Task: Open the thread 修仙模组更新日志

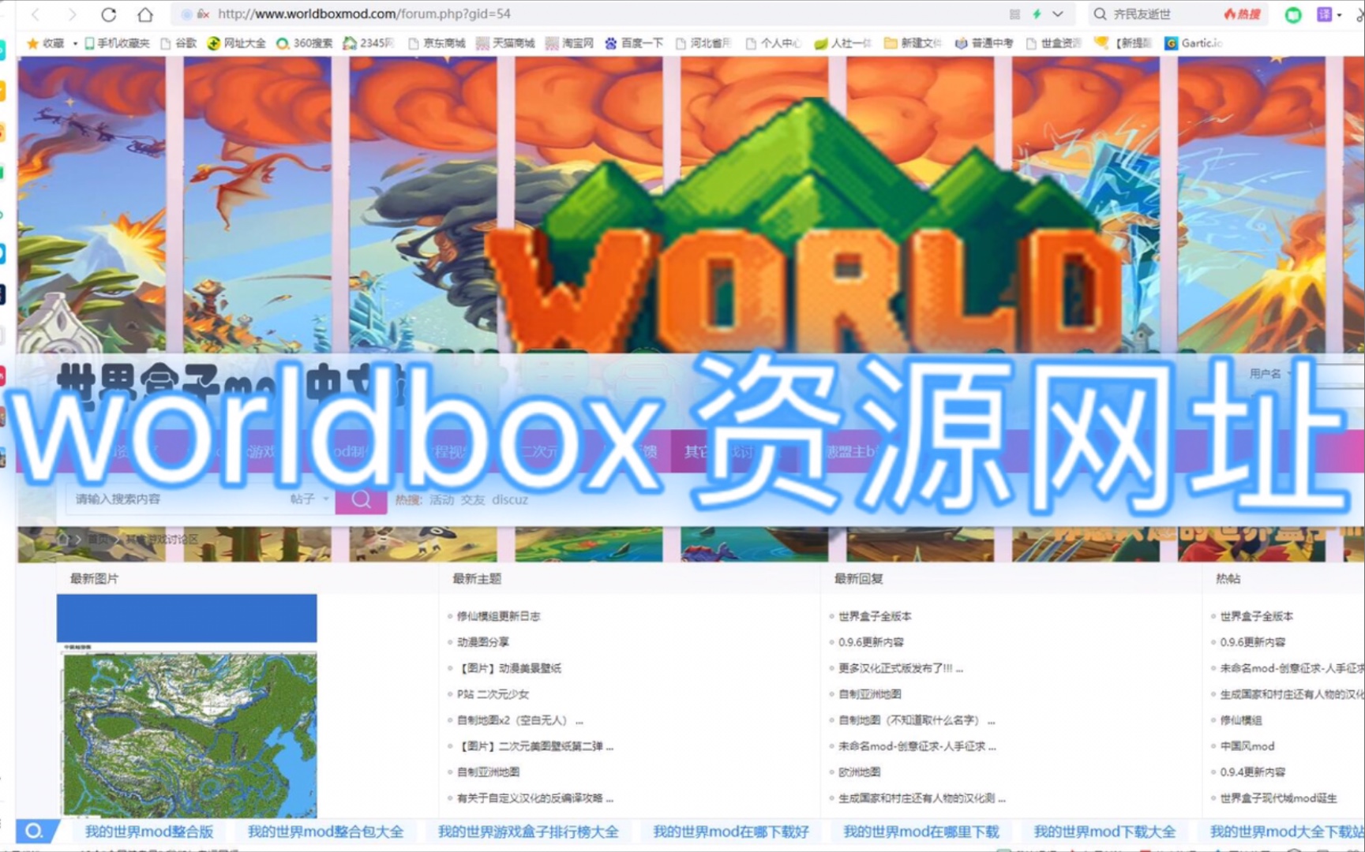Action: [x=499, y=616]
